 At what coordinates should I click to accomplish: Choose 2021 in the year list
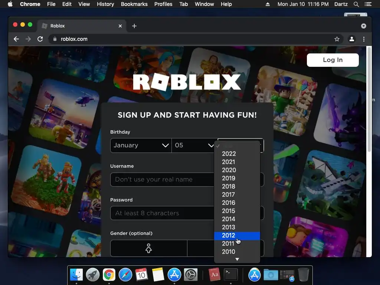(x=237, y=162)
